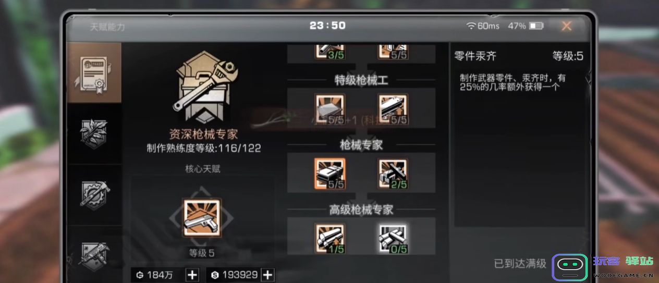659x283 pixels.
Task: Add more gold currency with plus button
Action: point(192,275)
